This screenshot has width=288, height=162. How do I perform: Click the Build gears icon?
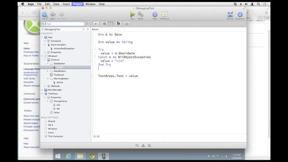140,14
